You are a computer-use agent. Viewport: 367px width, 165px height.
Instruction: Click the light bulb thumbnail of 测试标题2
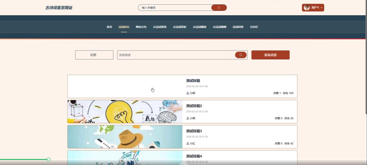pyautogui.click(x=125, y=112)
